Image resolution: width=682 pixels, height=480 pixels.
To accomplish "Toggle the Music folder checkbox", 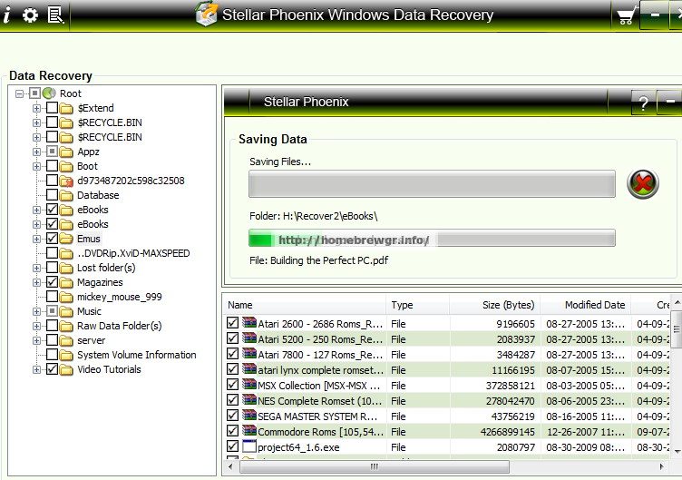I will [53, 311].
